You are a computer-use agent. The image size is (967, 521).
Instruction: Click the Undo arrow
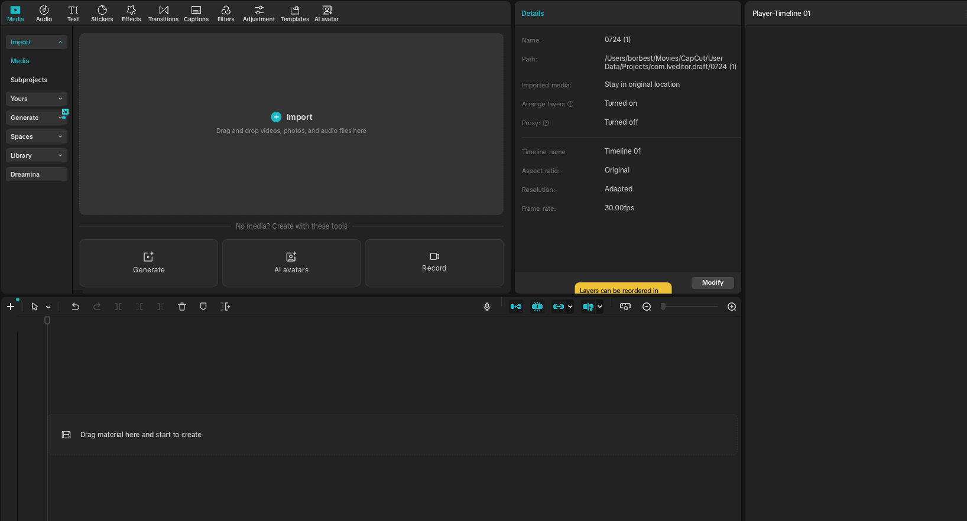pos(76,307)
